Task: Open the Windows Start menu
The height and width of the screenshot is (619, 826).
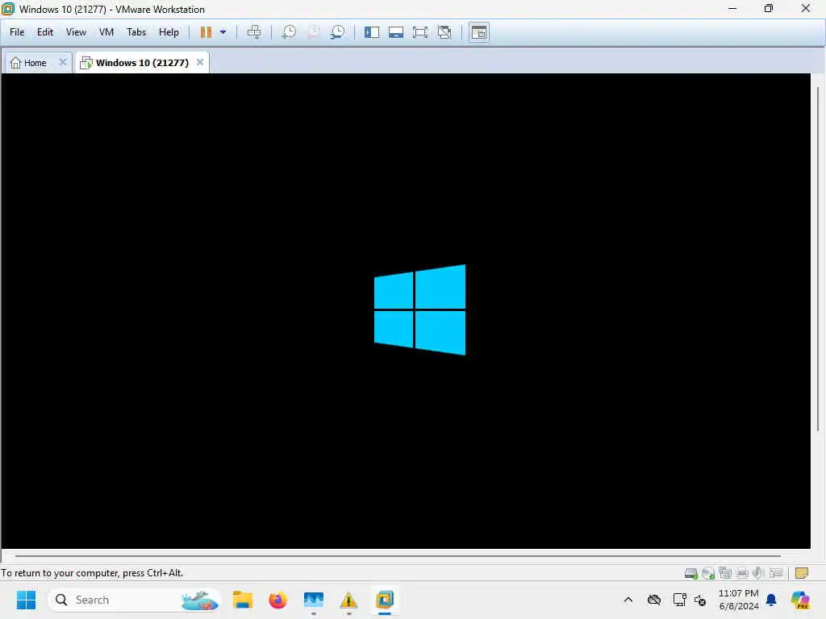Action: pos(26,600)
